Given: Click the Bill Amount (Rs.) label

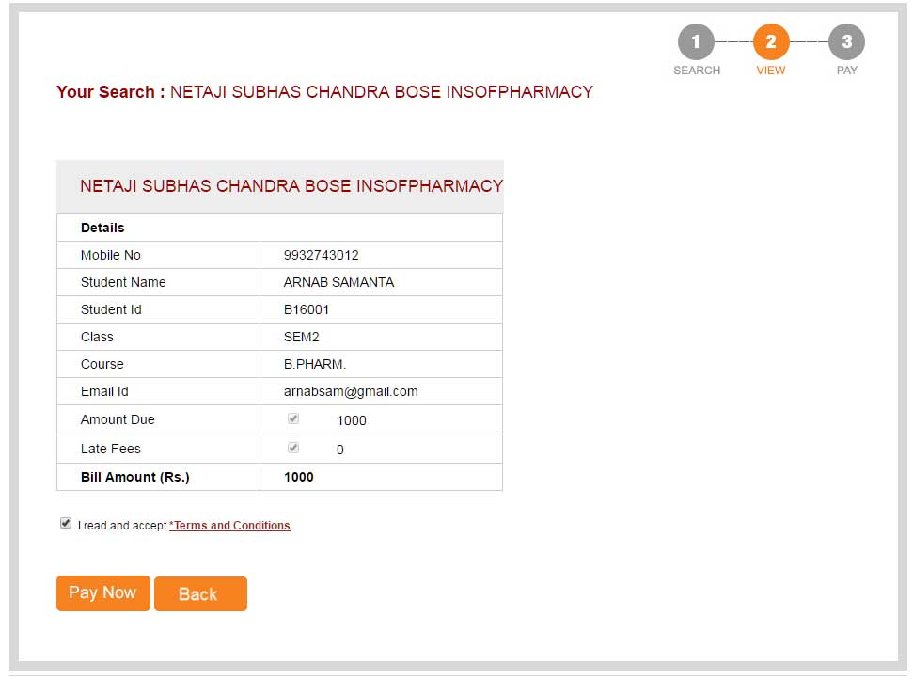Looking at the screenshot, I should (135, 477).
